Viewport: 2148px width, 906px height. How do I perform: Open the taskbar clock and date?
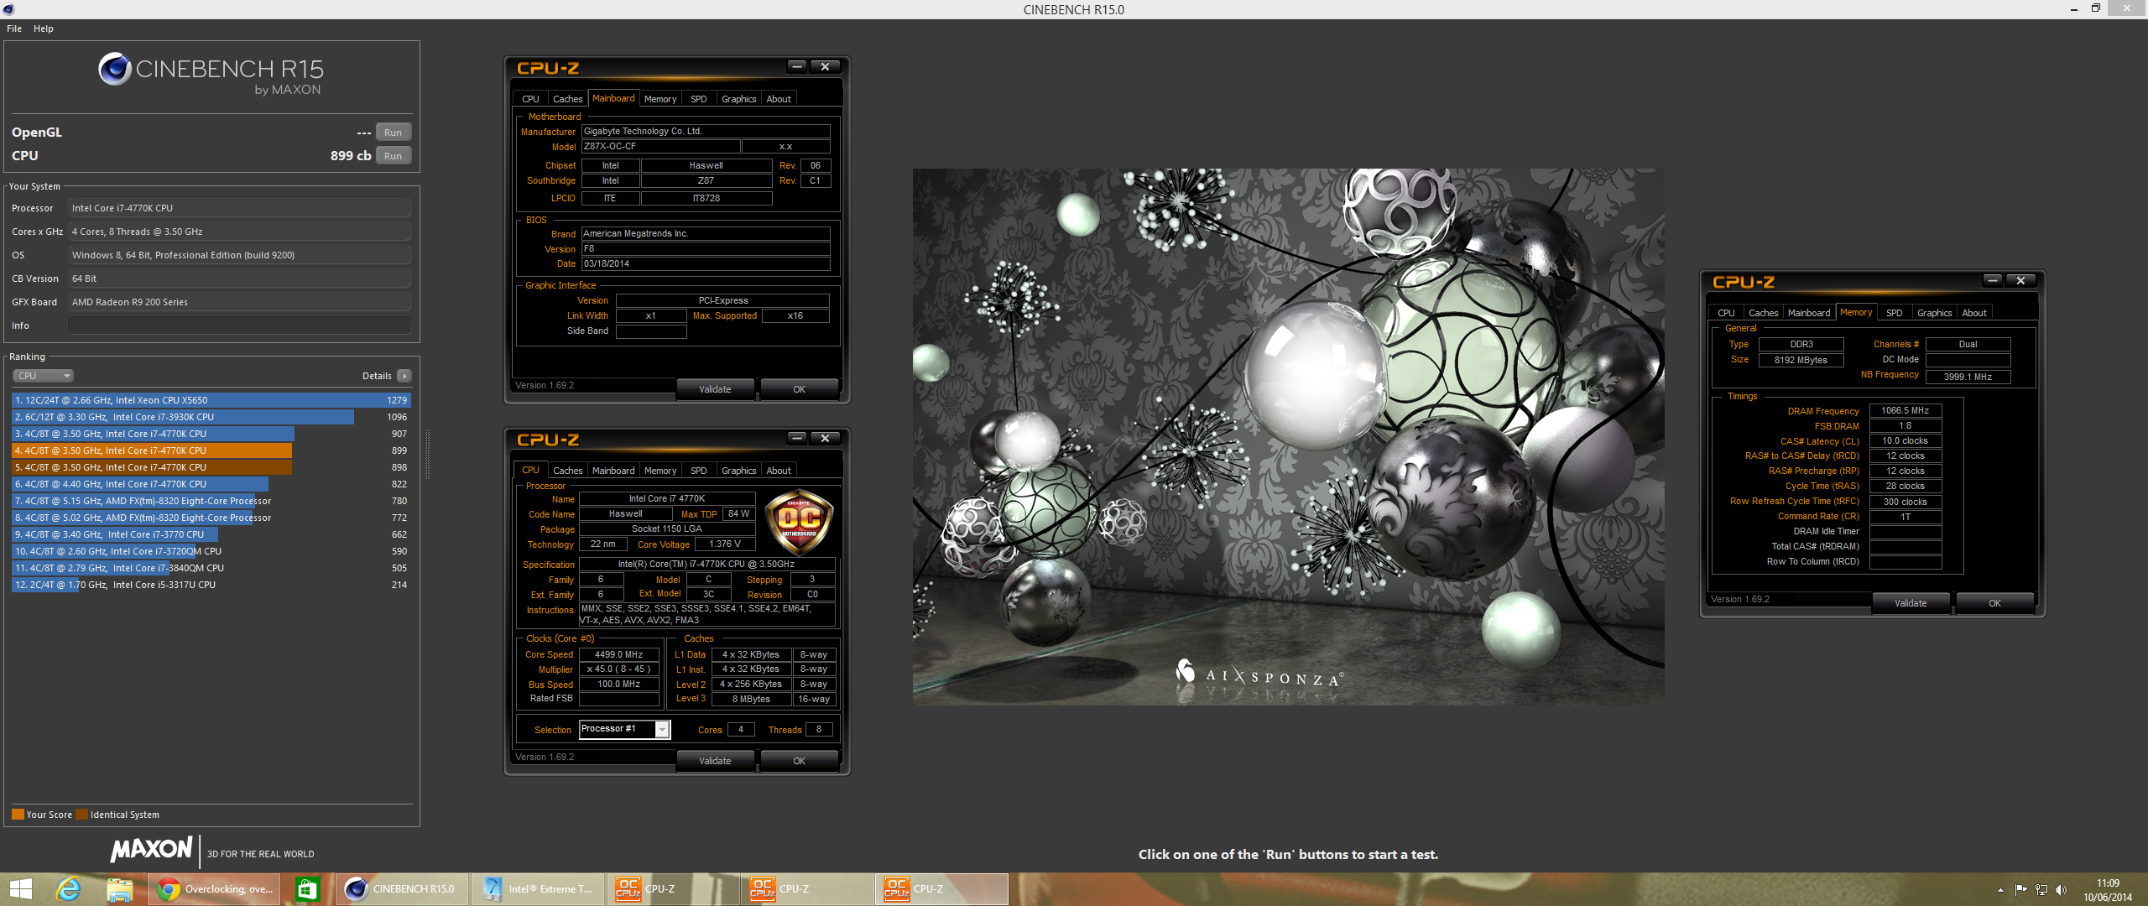pos(2107,890)
